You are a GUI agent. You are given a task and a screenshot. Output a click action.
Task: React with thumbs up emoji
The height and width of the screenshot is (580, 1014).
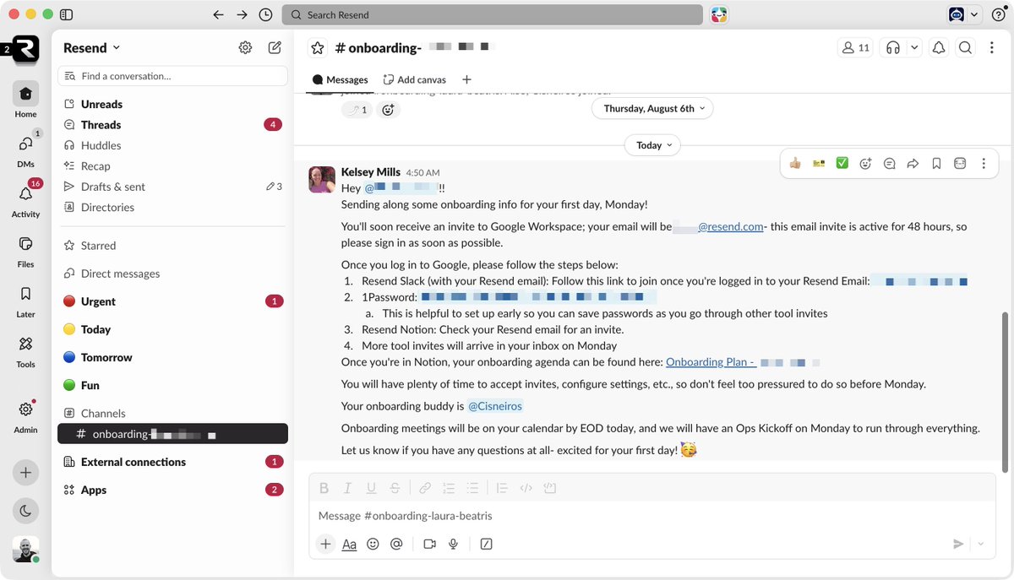point(795,164)
